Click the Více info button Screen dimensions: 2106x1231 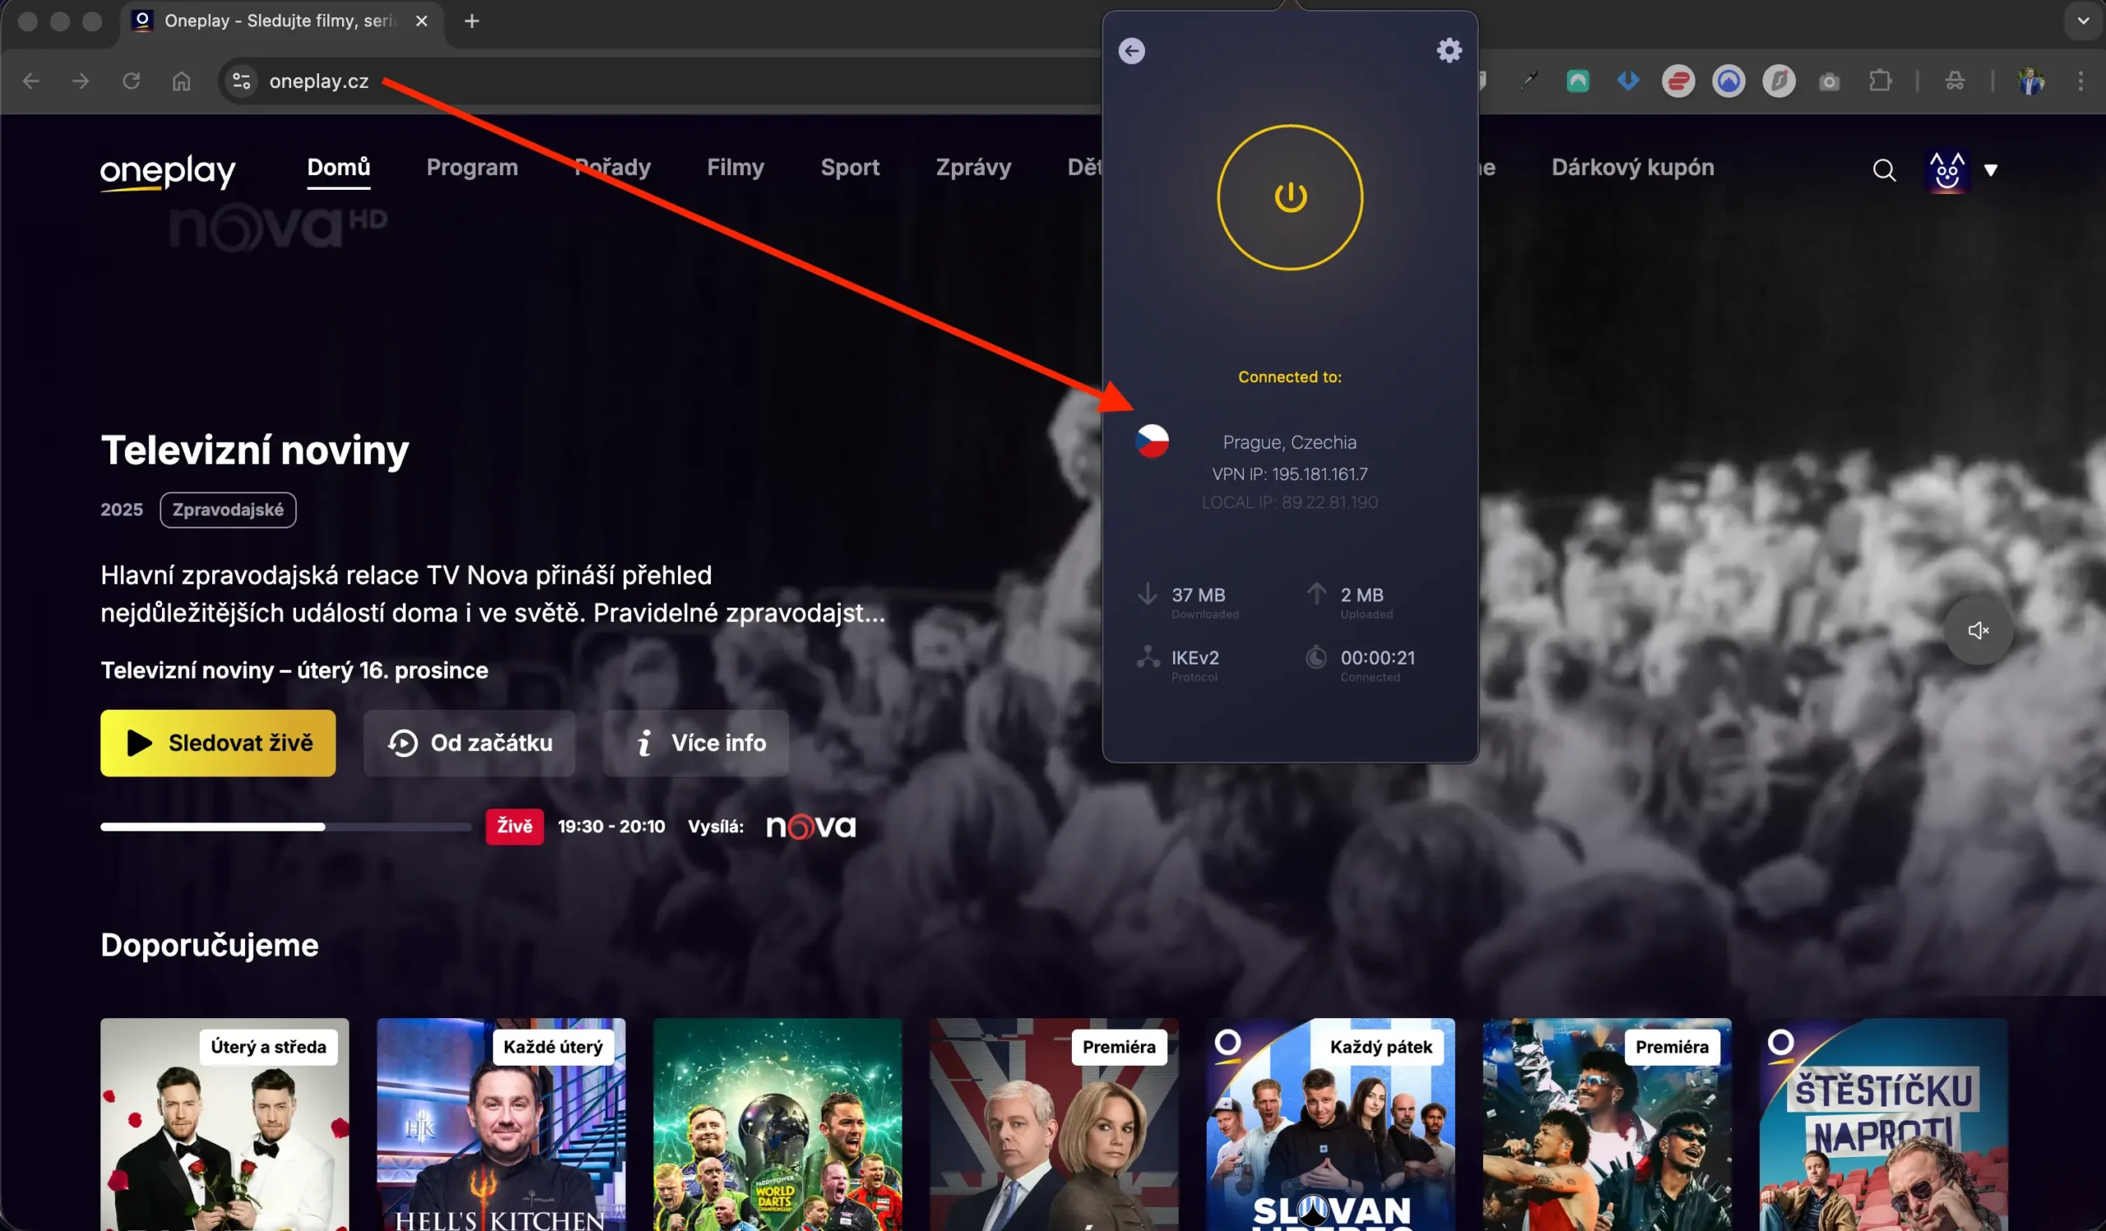point(696,743)
